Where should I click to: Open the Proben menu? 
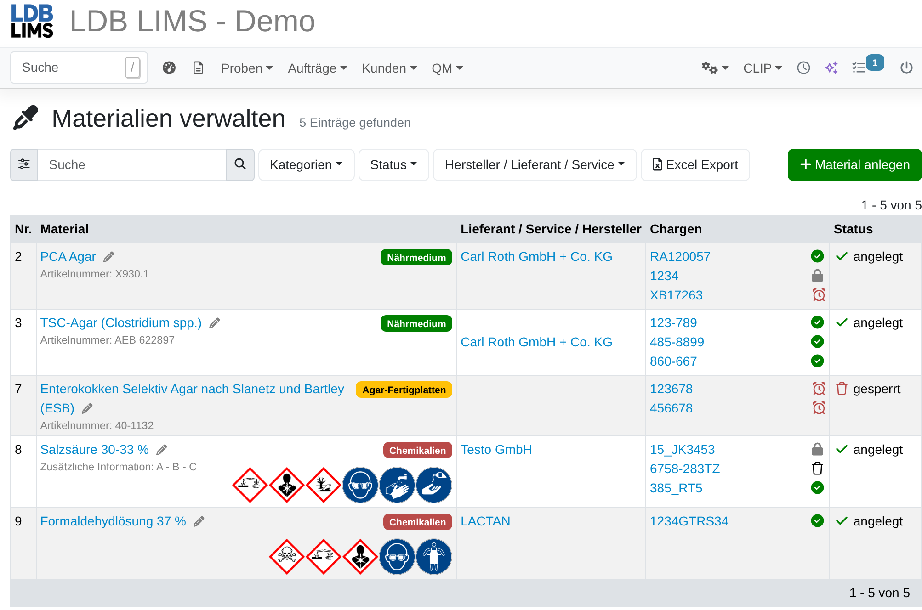coord(247,68)
